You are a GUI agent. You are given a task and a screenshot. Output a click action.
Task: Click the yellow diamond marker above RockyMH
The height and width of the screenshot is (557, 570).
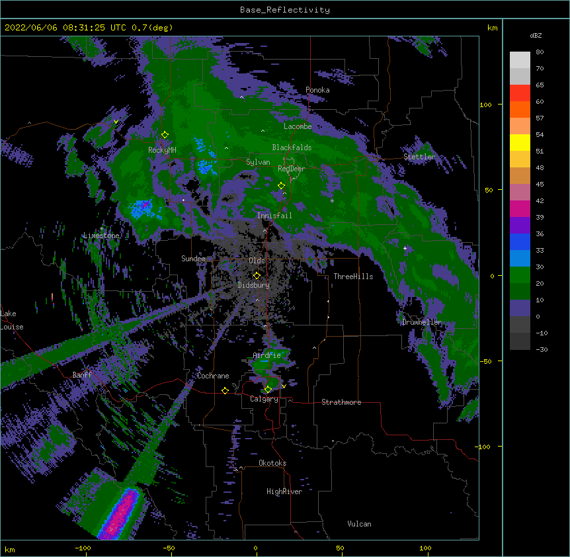coord(165,135)
